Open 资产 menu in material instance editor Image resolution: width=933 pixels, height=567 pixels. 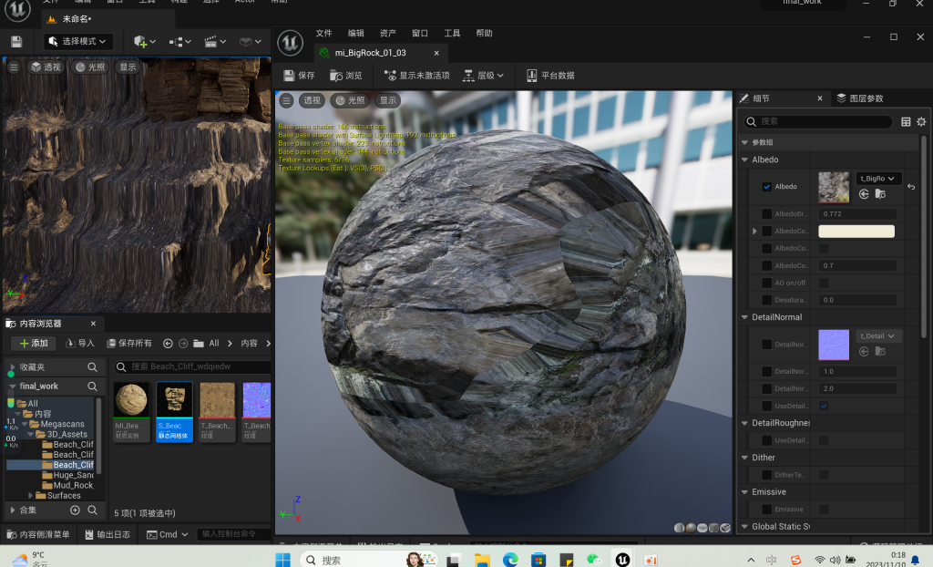[x=388, y=34]
